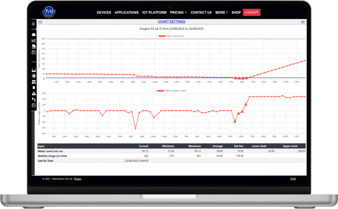The width and height of the screenshot is (338, 209).
Task: Open the notifications bell icon
Action: [34, 88]
